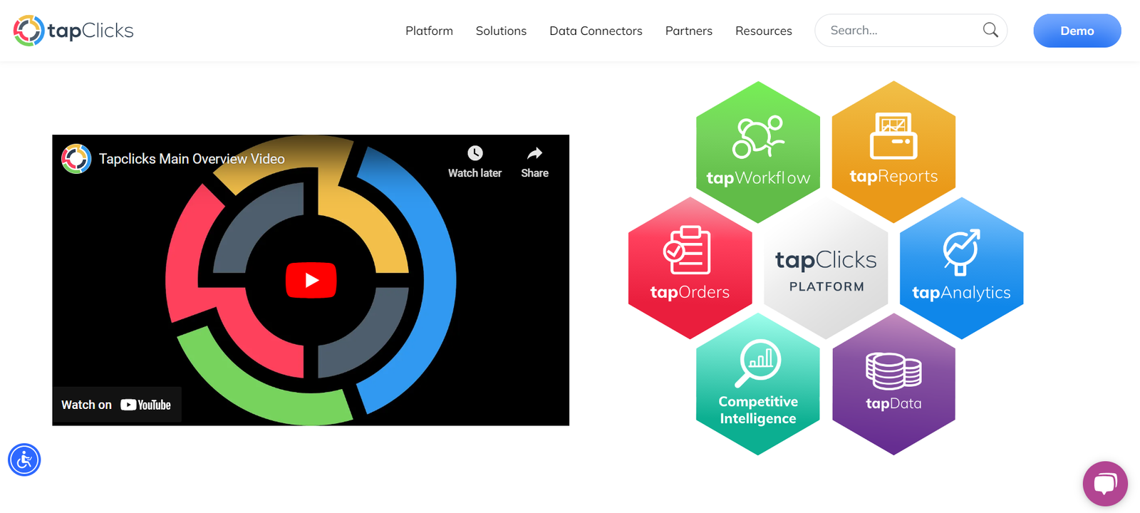Open the tapData hexagon
Image resolution: width=1140 pixels, height=513 pixels.
tap(893, 384)
